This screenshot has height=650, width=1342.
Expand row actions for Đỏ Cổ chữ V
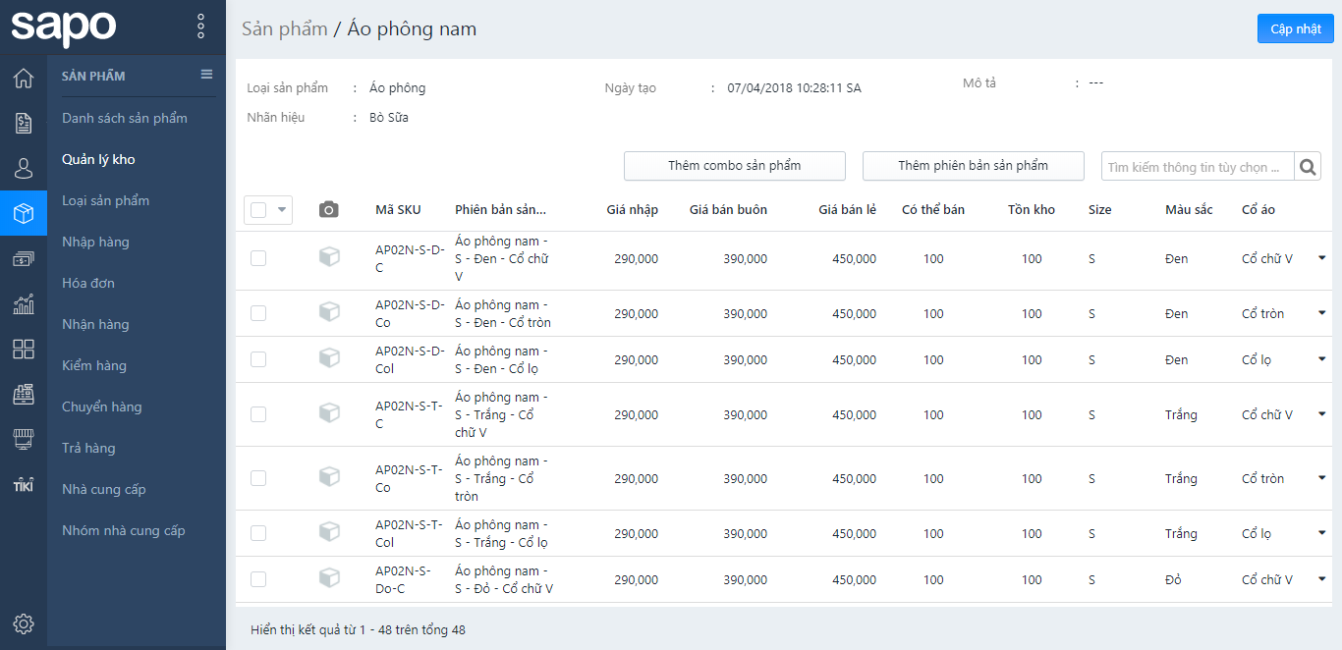(x=1321, y=579)
